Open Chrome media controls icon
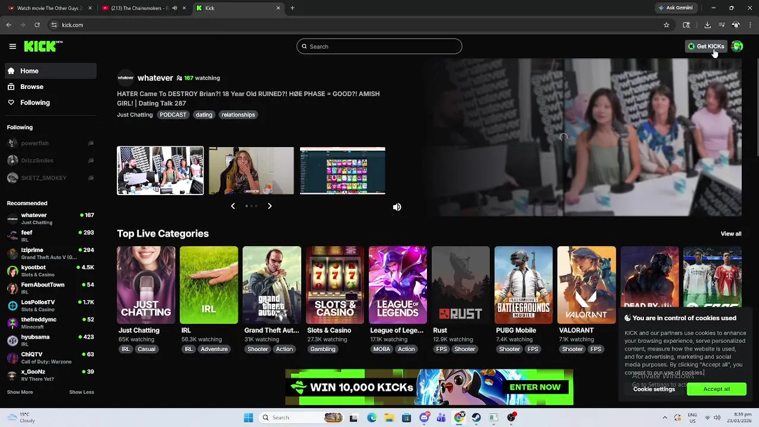 coord(722,25)
